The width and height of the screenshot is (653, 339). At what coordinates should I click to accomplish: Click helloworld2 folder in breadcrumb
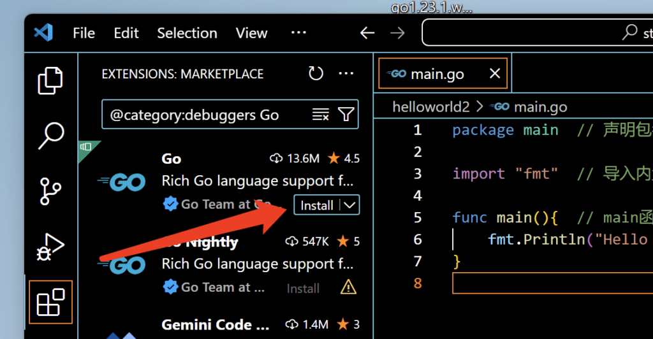point(430,107)
